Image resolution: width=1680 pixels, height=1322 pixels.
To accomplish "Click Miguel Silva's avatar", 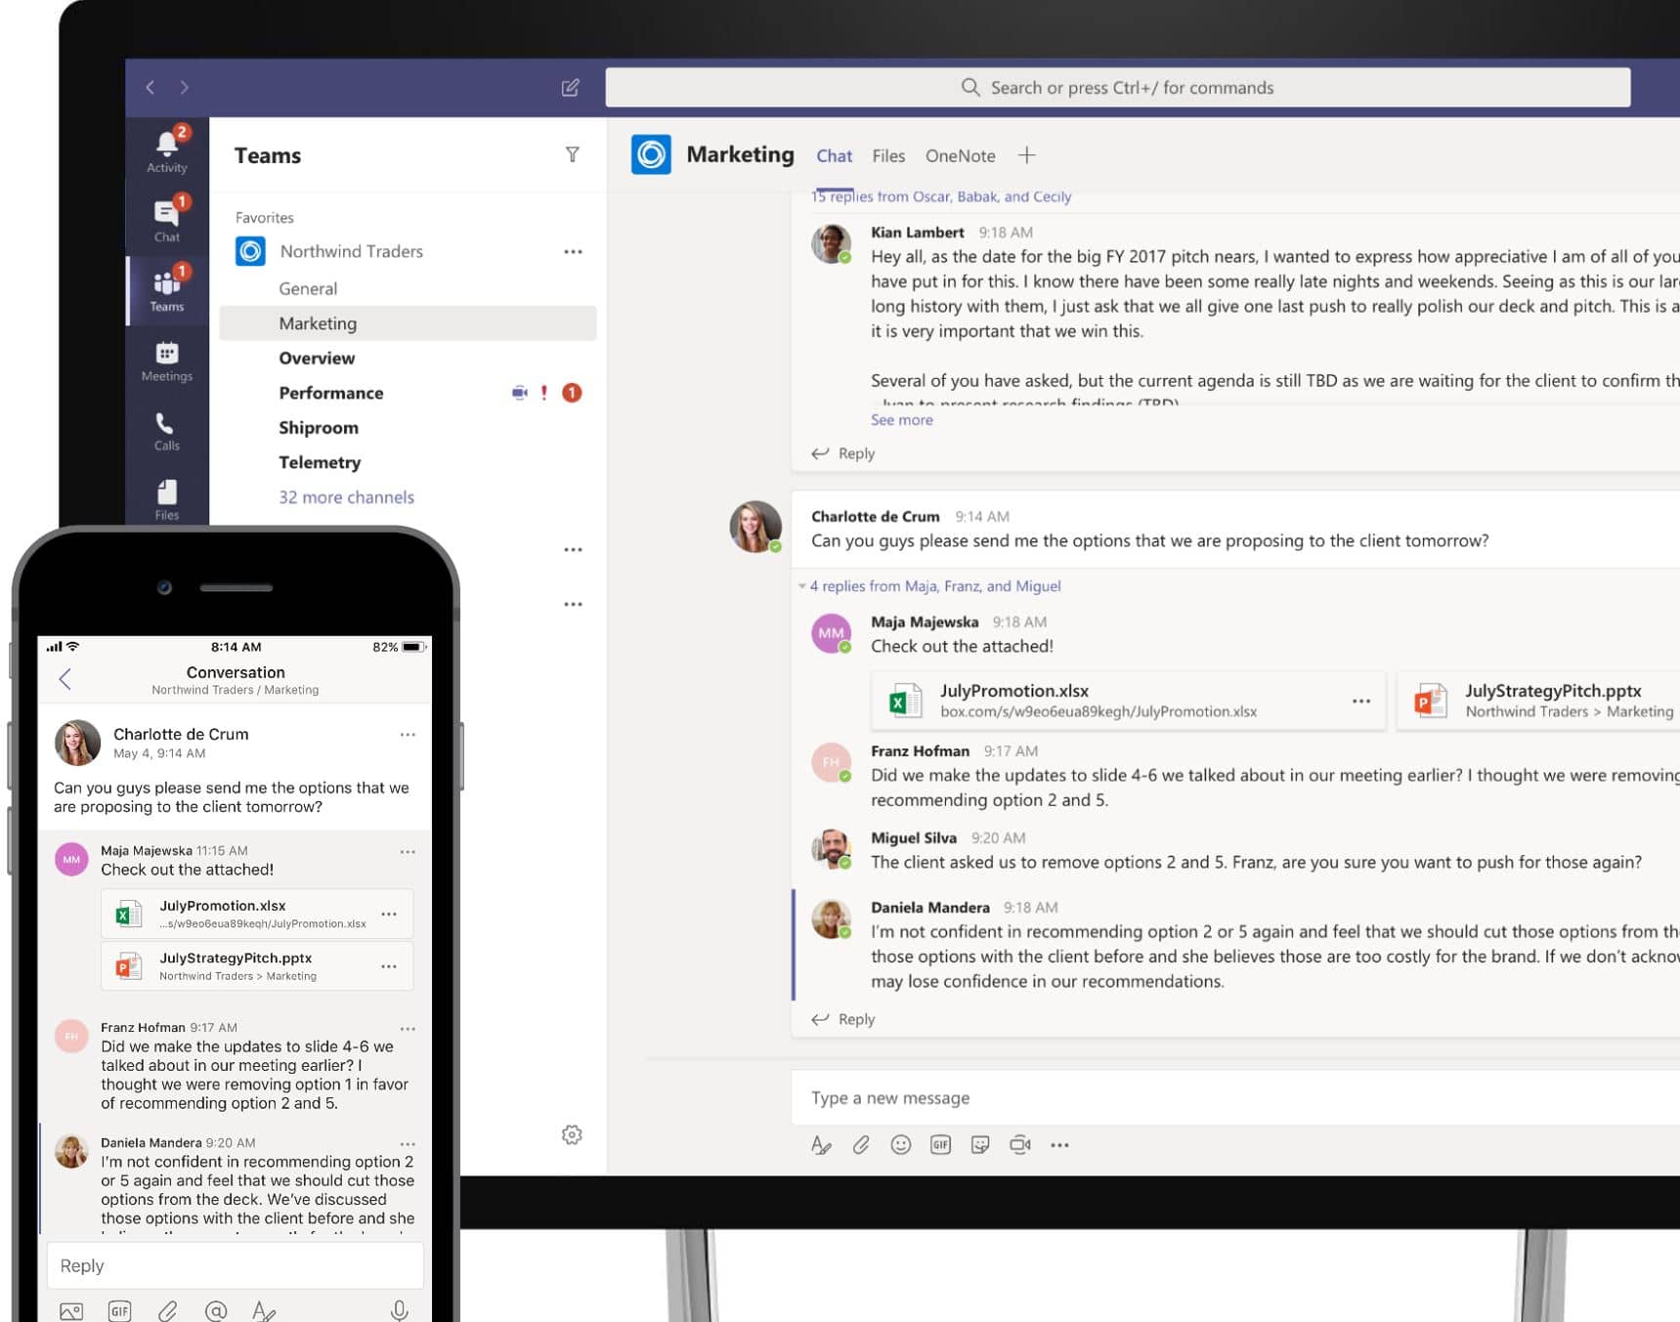I will coord(832,849).
